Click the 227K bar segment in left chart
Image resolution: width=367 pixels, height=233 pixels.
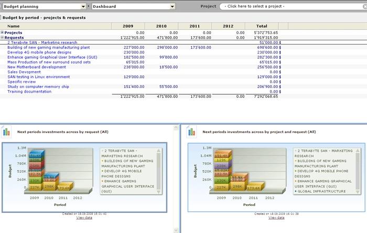(35, 187)
